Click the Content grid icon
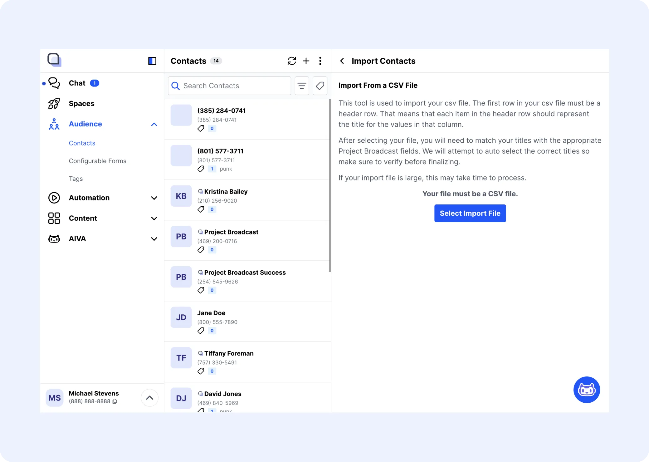 pyautogui.click(x=54, y=218)
